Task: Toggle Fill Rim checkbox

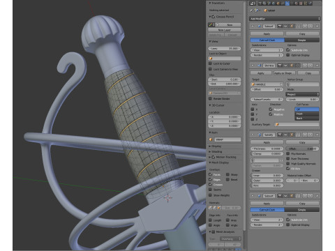Action: click(x=288, y=168)
